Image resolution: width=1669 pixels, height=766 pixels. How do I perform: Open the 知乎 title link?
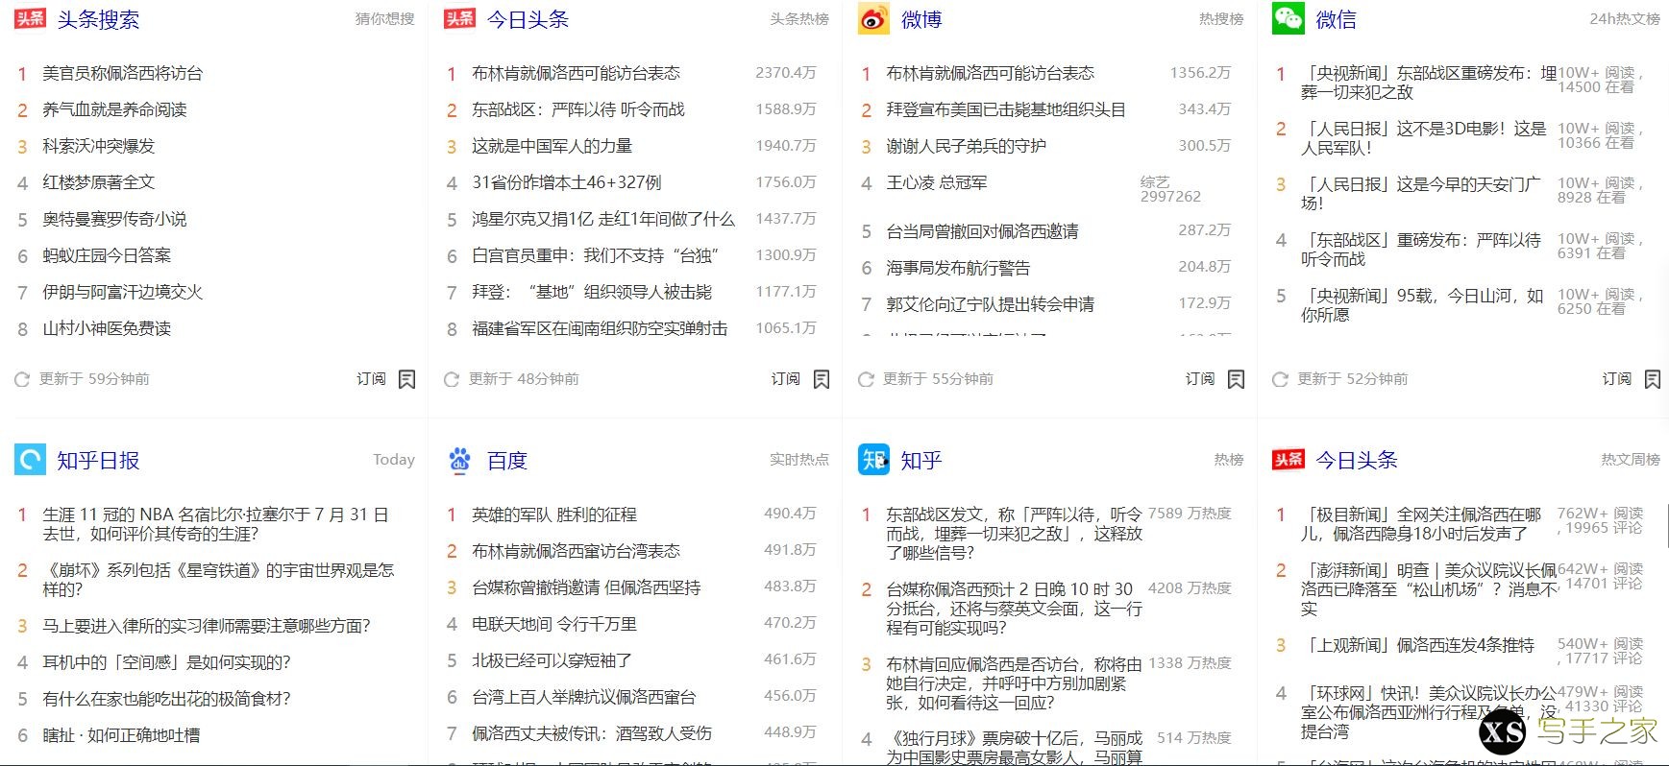921,461
